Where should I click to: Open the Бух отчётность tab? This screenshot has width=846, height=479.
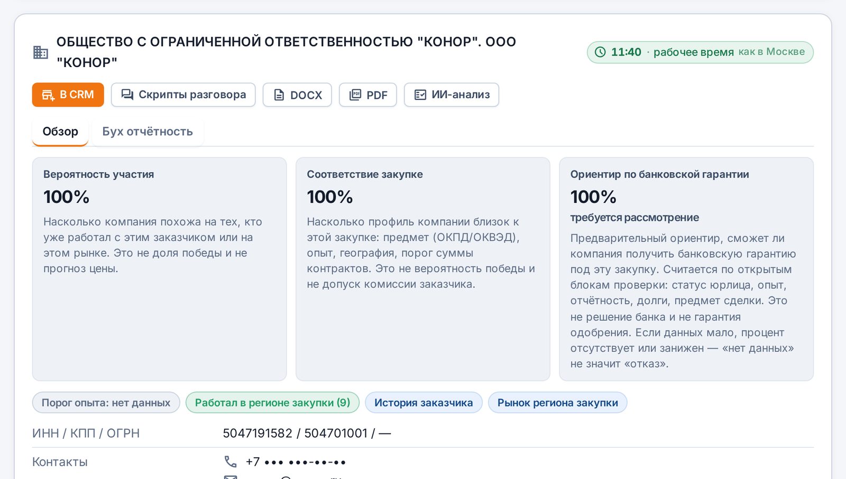point(148,132)
